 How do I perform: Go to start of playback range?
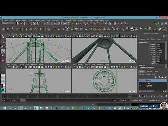140,96
